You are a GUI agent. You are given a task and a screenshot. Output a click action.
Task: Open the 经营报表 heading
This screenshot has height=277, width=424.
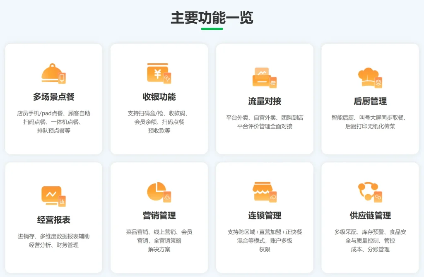(53, 220)
